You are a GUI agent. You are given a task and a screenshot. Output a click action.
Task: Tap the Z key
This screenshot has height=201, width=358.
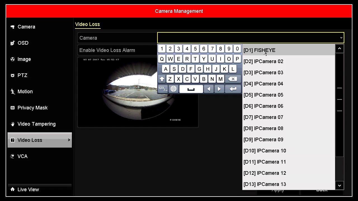(170, 79)
